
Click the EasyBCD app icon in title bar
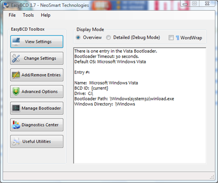click(6, 5)
